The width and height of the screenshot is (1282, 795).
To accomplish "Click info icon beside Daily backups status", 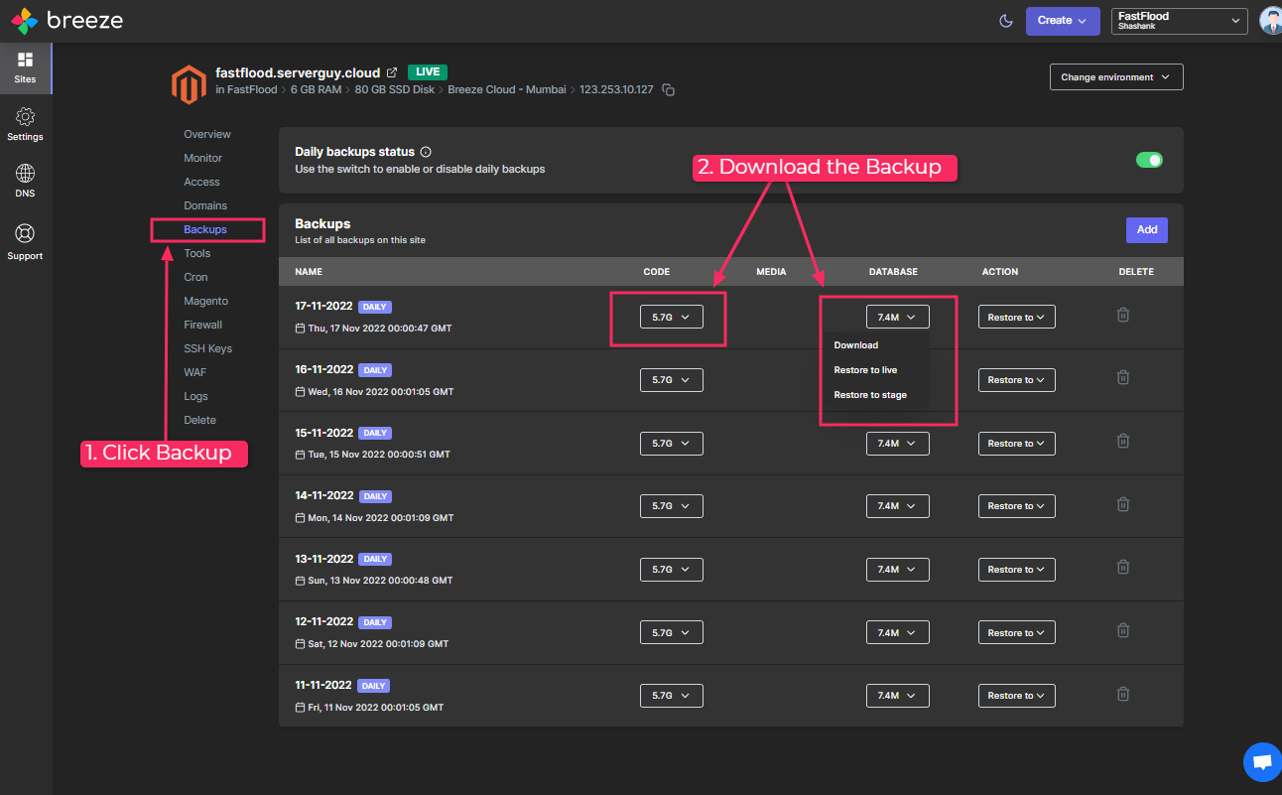I will 426,152.
